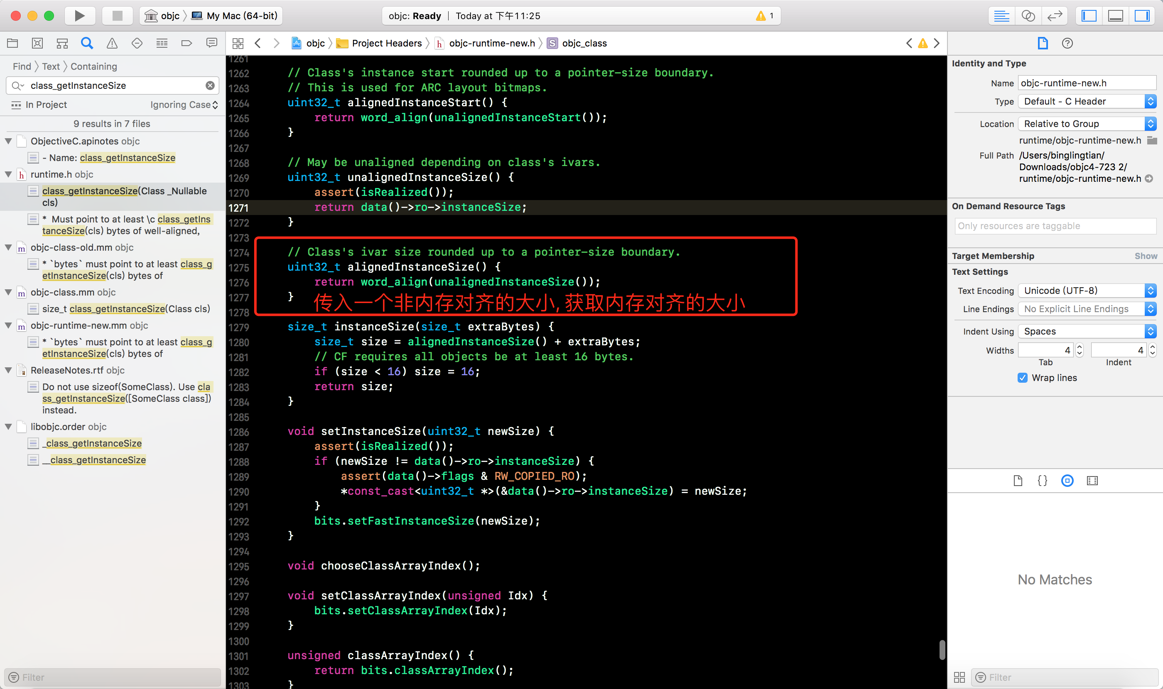Select objc-runtime-new.h in the jump bar

[x=492, y=43]
